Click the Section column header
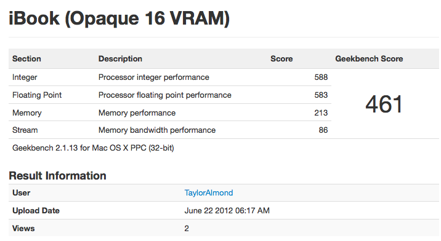441x241 pixels. [x=26, y=58]
